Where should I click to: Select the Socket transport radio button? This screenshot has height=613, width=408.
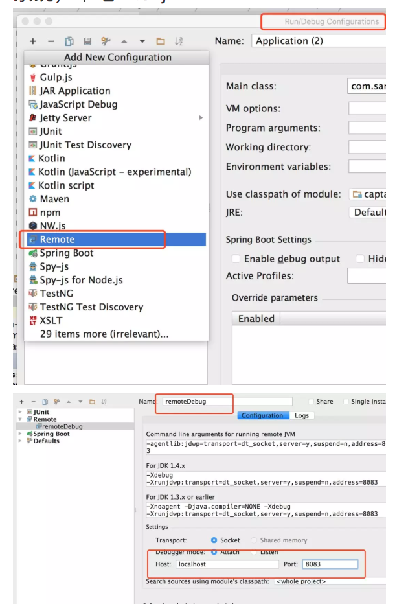click(214, 540)
